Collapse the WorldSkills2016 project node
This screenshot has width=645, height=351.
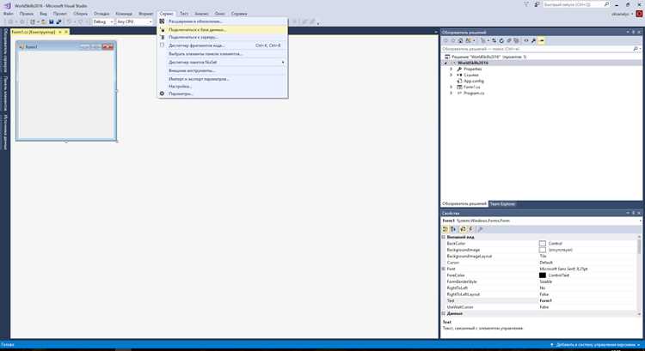pos(445,63)
